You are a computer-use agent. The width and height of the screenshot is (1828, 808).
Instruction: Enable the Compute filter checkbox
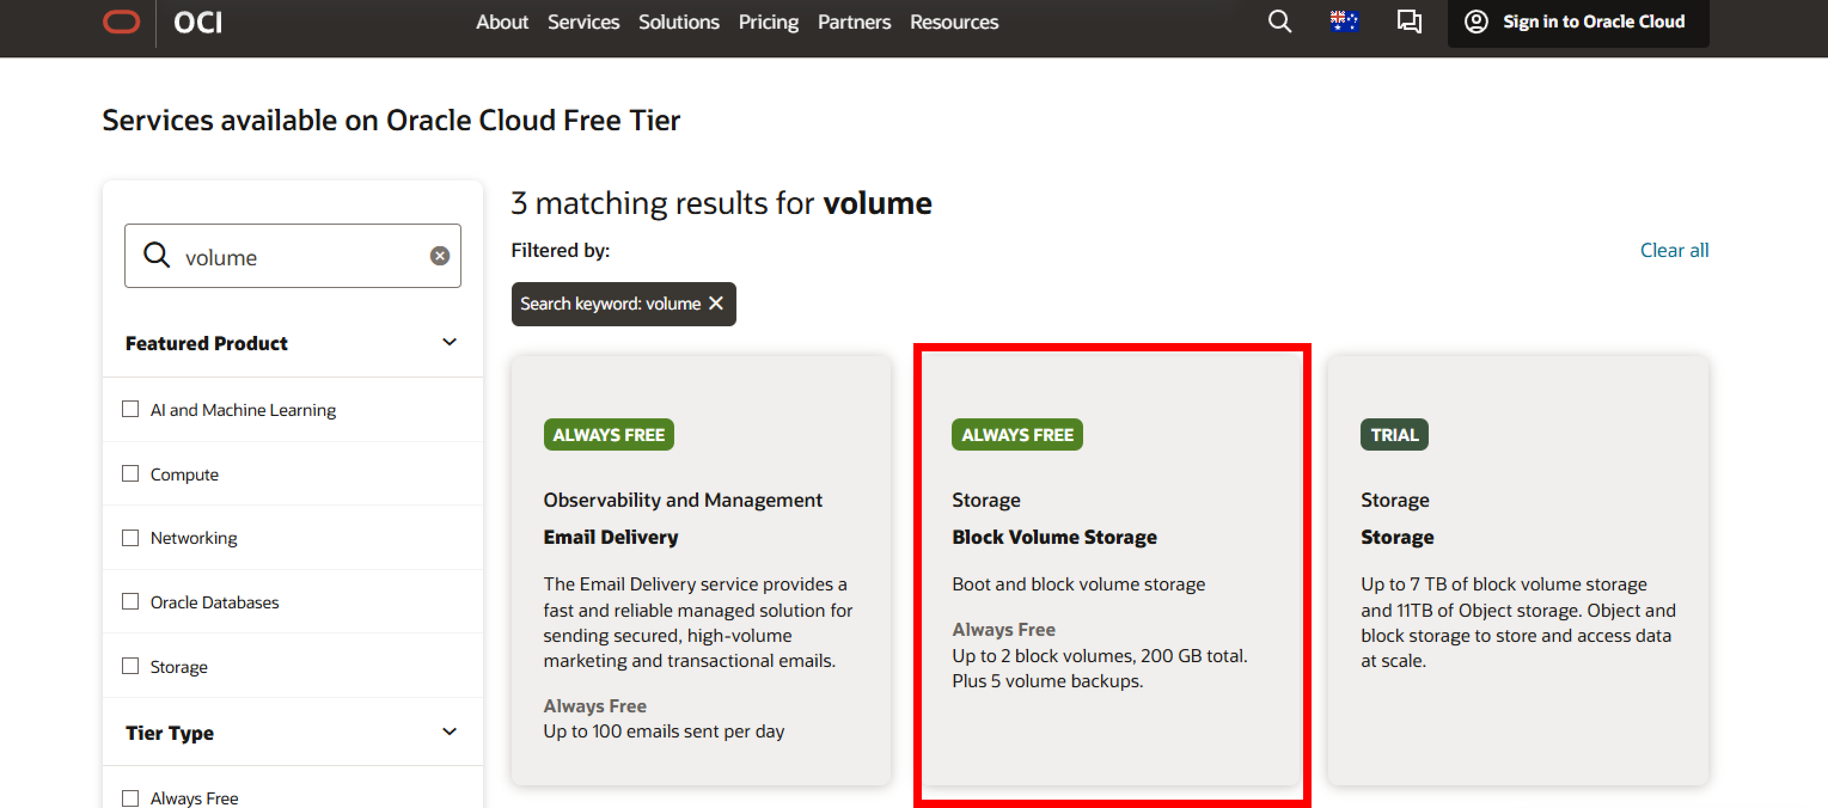pos(130,474)
